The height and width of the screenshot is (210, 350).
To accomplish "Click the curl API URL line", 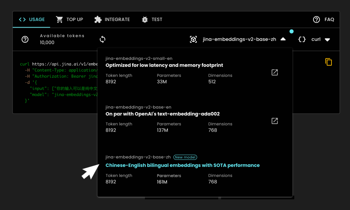I will [59, 64].
